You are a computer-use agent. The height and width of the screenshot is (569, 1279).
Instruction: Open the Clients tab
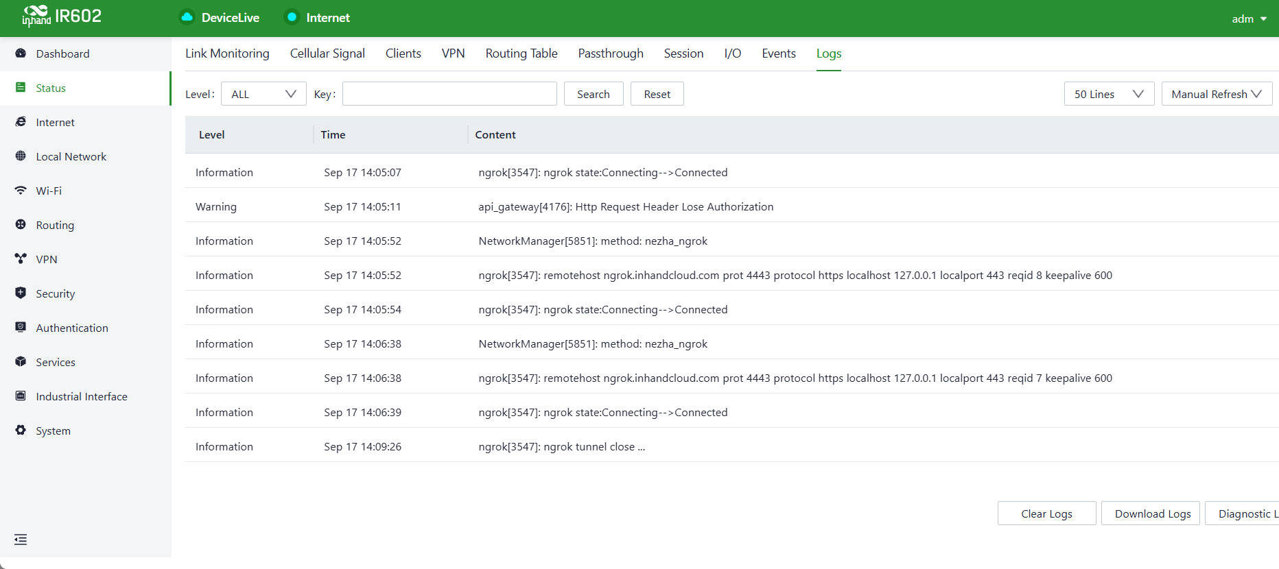coord(403,53)
